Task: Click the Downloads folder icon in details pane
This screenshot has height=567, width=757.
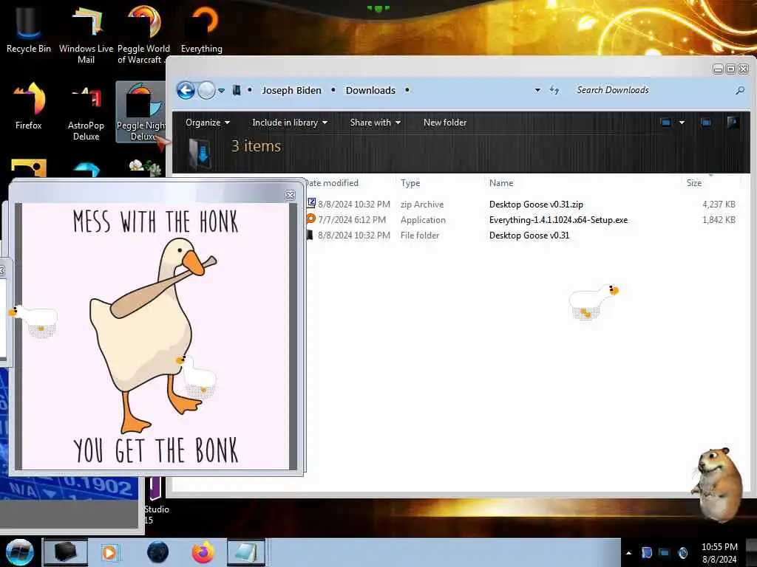Action: pos(200,154)
